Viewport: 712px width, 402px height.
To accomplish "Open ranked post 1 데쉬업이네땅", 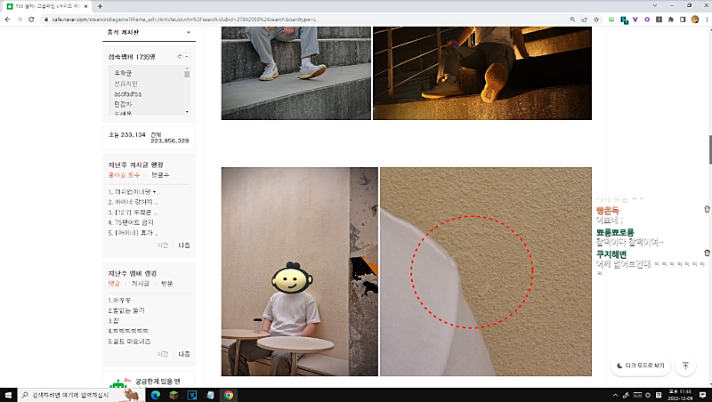I will click(134, 192).
